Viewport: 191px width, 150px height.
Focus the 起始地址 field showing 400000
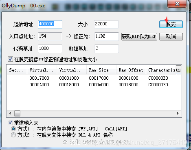click(50, 24)
